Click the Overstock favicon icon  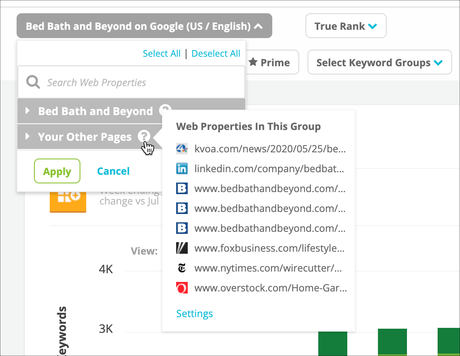click(182, 288)
